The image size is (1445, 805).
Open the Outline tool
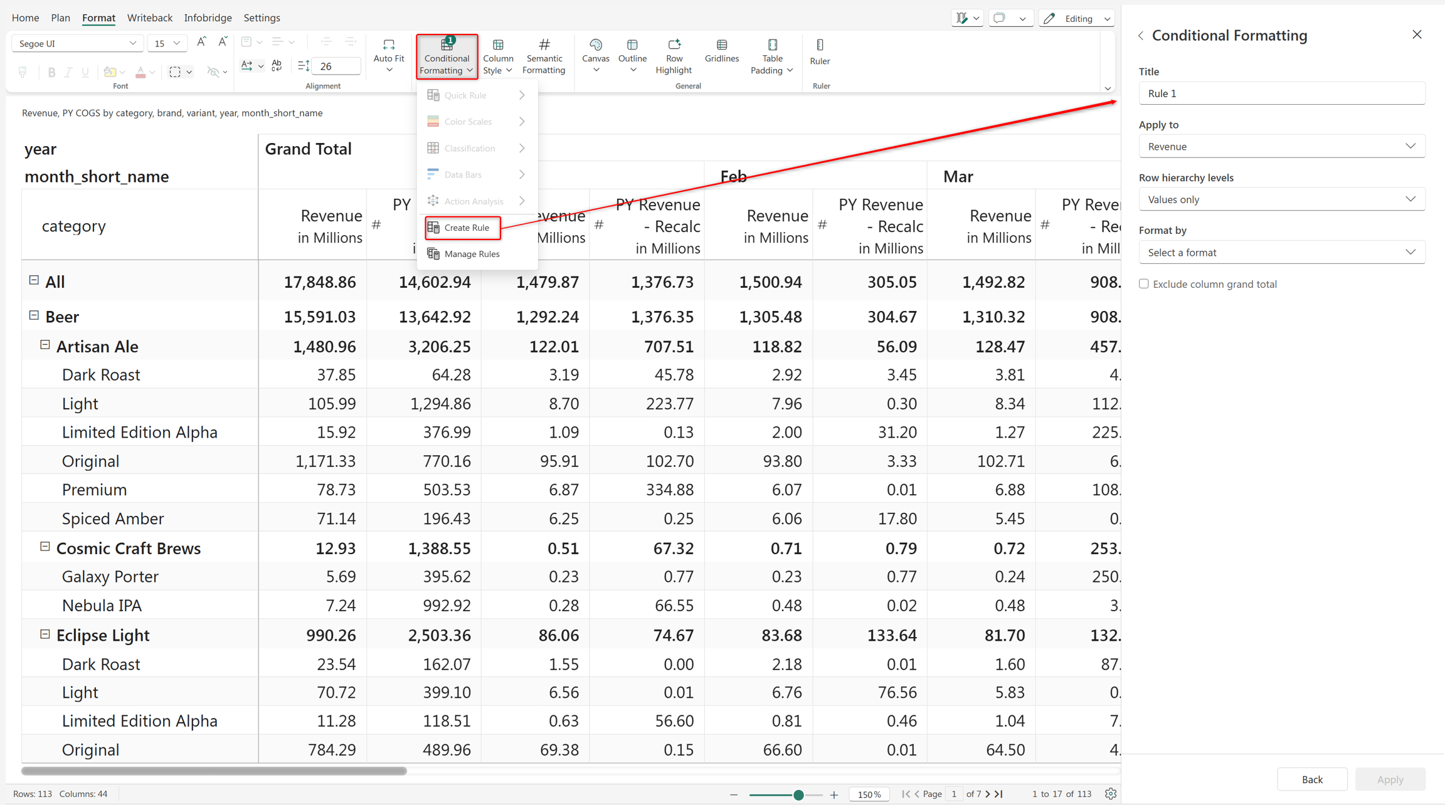coord(632,56)
